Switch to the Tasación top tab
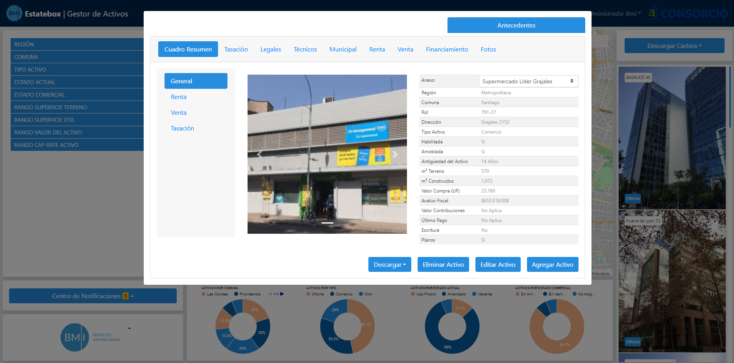 click(236, 49)
